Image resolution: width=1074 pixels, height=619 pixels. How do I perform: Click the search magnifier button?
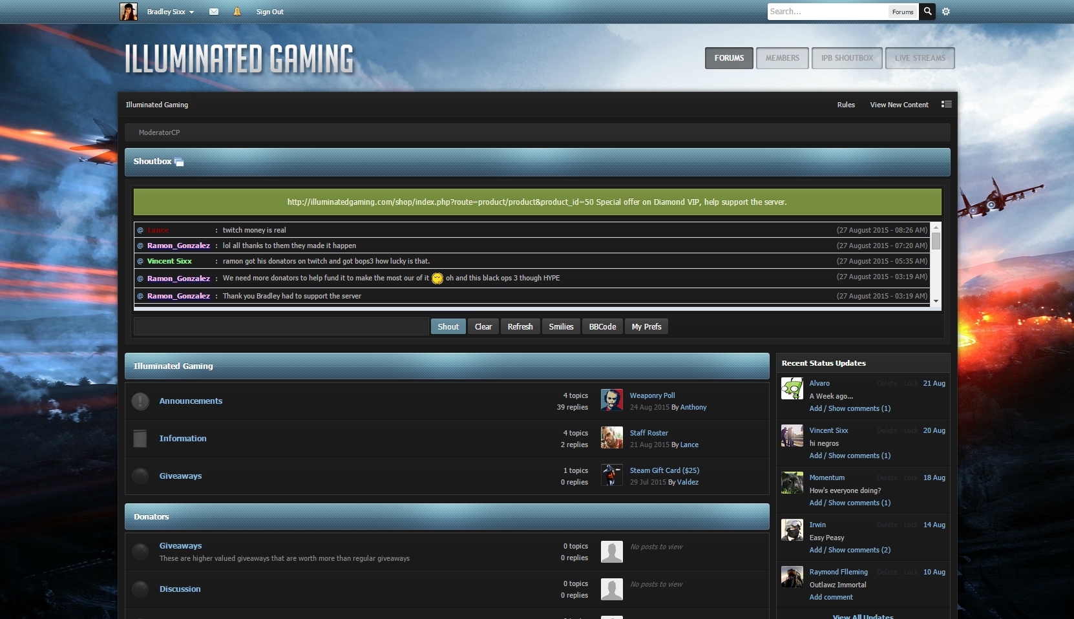pos(927,12)
